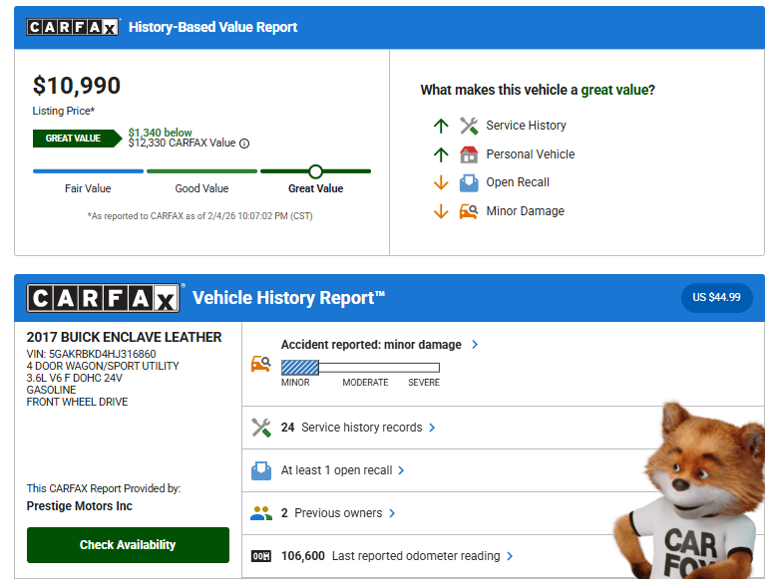Click the US $44.99 price button
The width and height of the screenshot is (770, 586).
(x=716, y=297)
